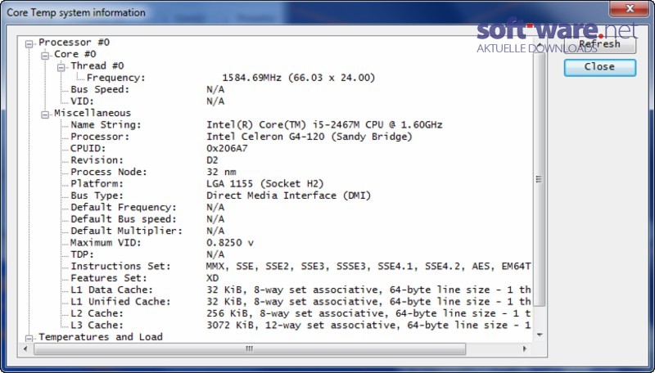The width and height of the screenshot is (655, 373).
Task: Collapse the Thread #0 tree node
Action: (x=61, y=67)
